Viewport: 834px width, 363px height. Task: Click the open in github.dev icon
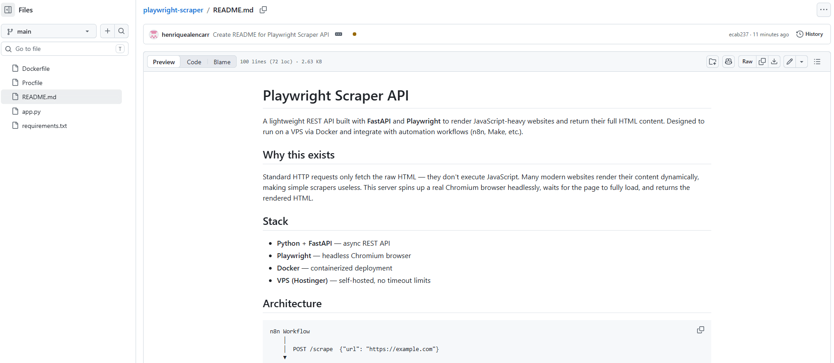point(713,62)
